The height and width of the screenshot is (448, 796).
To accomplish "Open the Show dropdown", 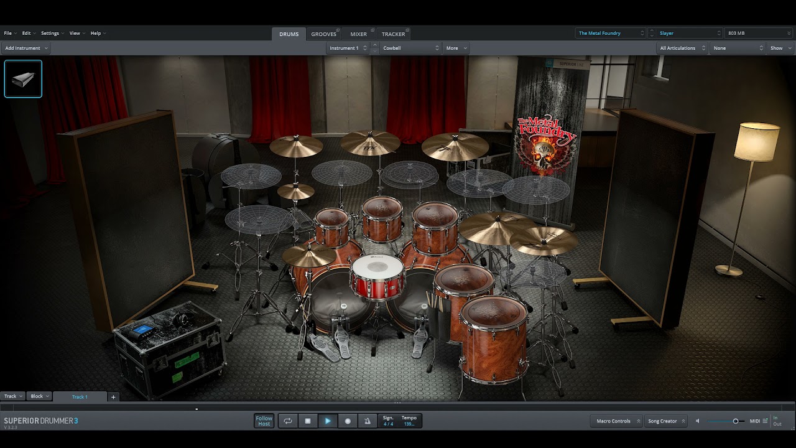I will [x=780, y=48].
